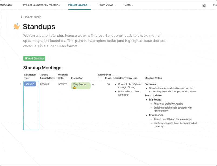Switch to Project Launcher by Master... tab

click(x=42, y=5)
